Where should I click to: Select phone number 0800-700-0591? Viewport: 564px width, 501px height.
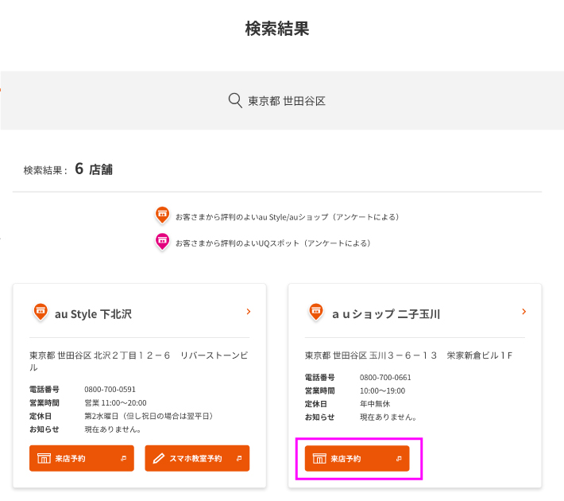pos(110,390)
